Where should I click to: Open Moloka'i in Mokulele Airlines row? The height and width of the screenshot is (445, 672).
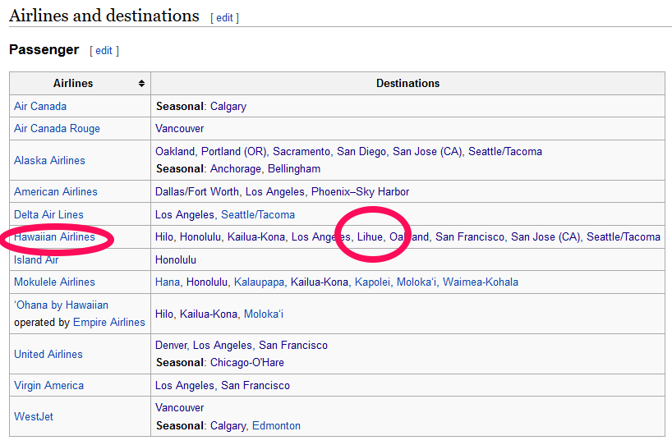pyautogui.click(x=417, y=282)
